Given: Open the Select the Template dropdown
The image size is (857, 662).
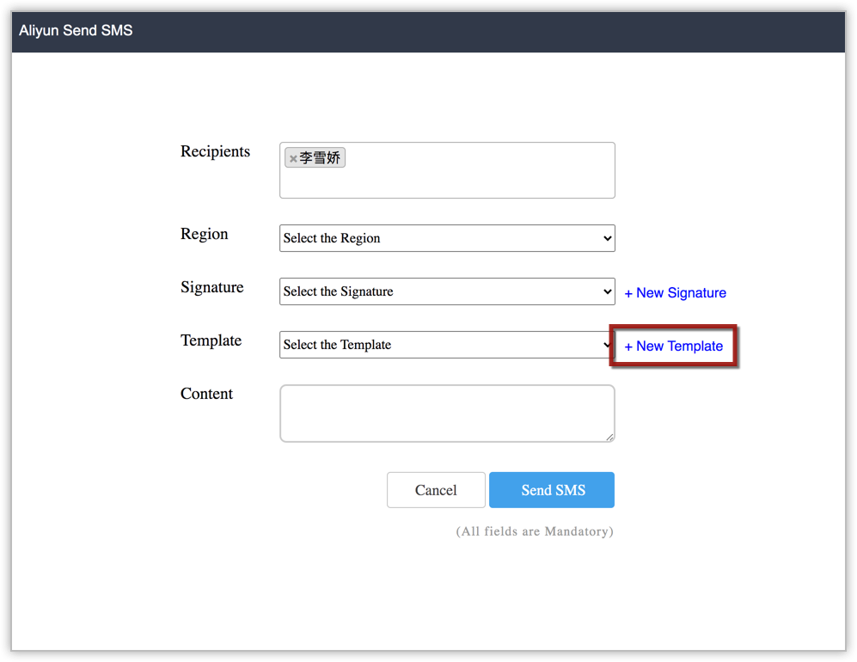Looking at the screenshot, I should coord(445,345).
